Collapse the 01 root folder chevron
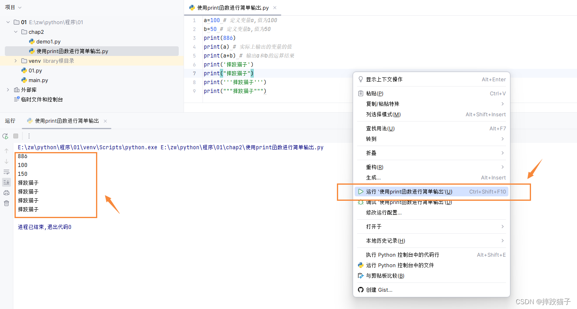The width and height of the screenshot is (577, 309). click(x=8, y=22)
